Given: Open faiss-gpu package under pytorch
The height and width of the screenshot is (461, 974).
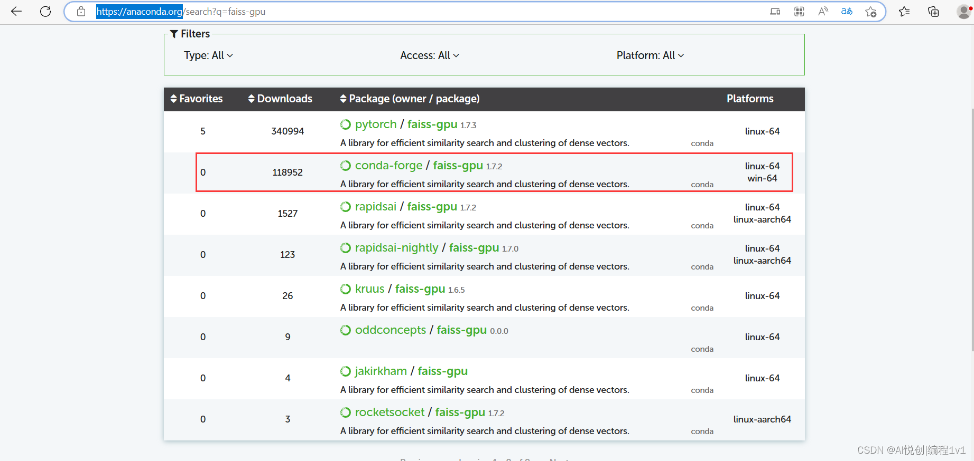Looking at the screenshot, I should 432,124.
